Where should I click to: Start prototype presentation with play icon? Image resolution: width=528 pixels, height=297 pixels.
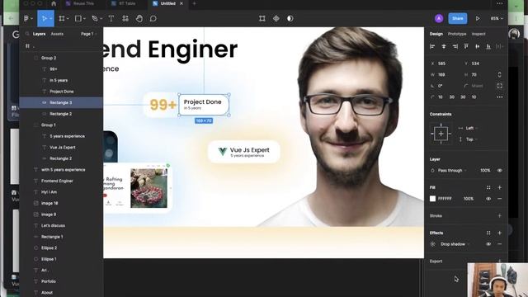tap(478, 18)
